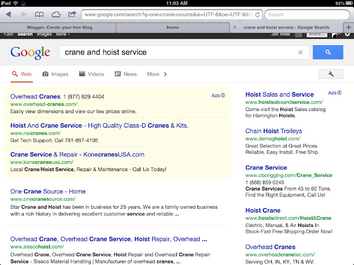Click the Share button in top bar

pyautogui.click(x=317, y=34)
